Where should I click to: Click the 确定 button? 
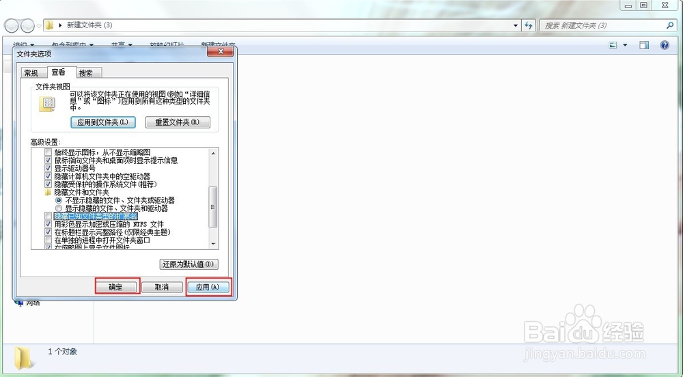coord(116,287)
